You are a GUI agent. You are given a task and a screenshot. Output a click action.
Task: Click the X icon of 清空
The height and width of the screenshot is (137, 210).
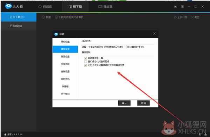(192, 17)
